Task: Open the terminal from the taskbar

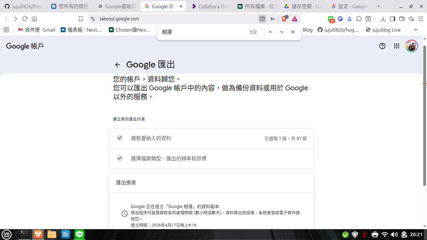Action: 24,234
